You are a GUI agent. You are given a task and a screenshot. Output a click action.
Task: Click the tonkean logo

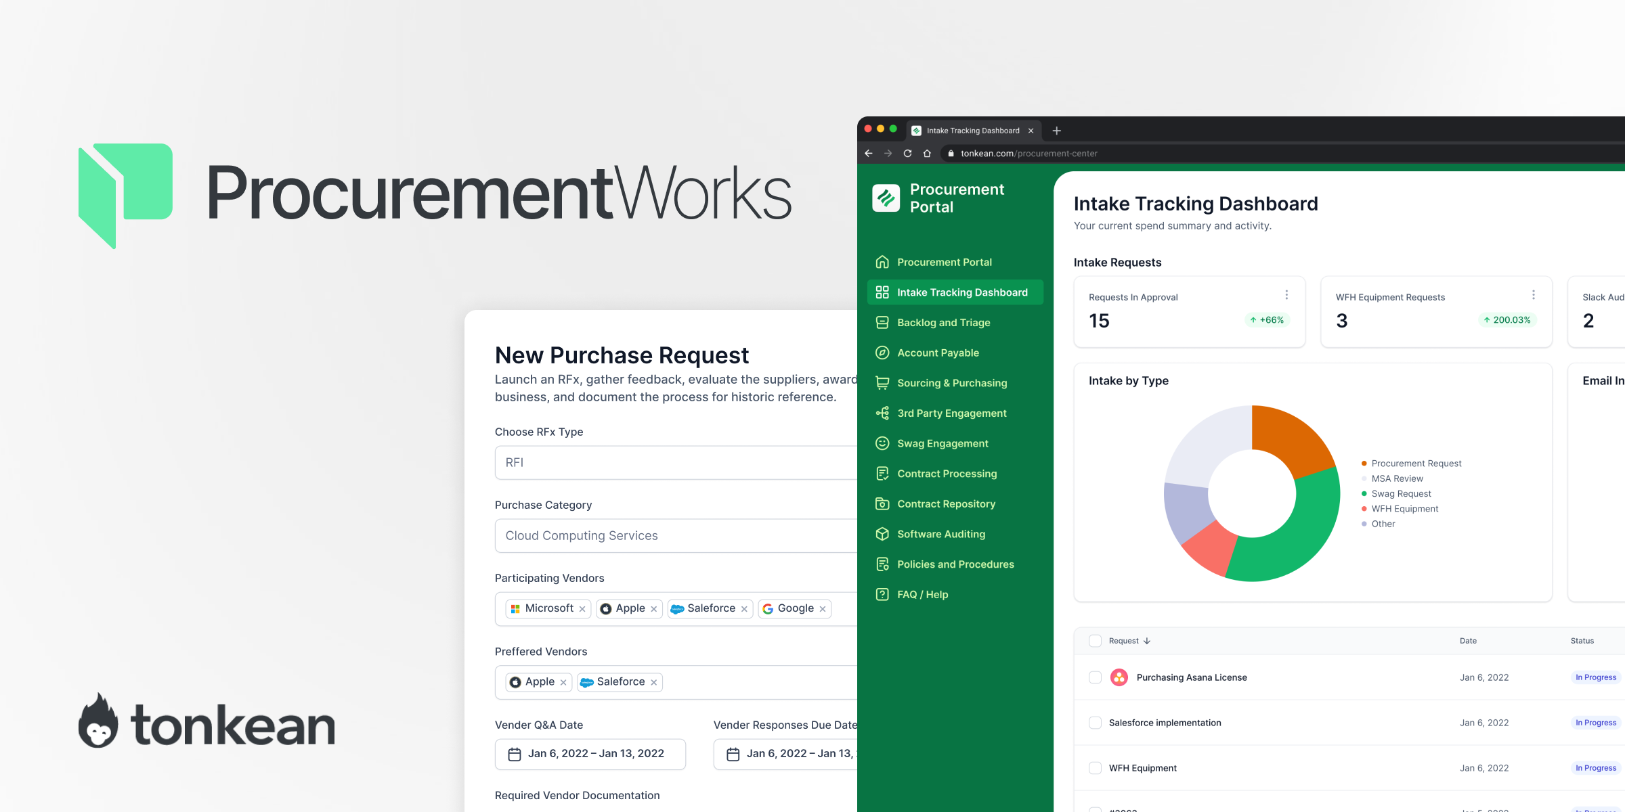point(207,721)
